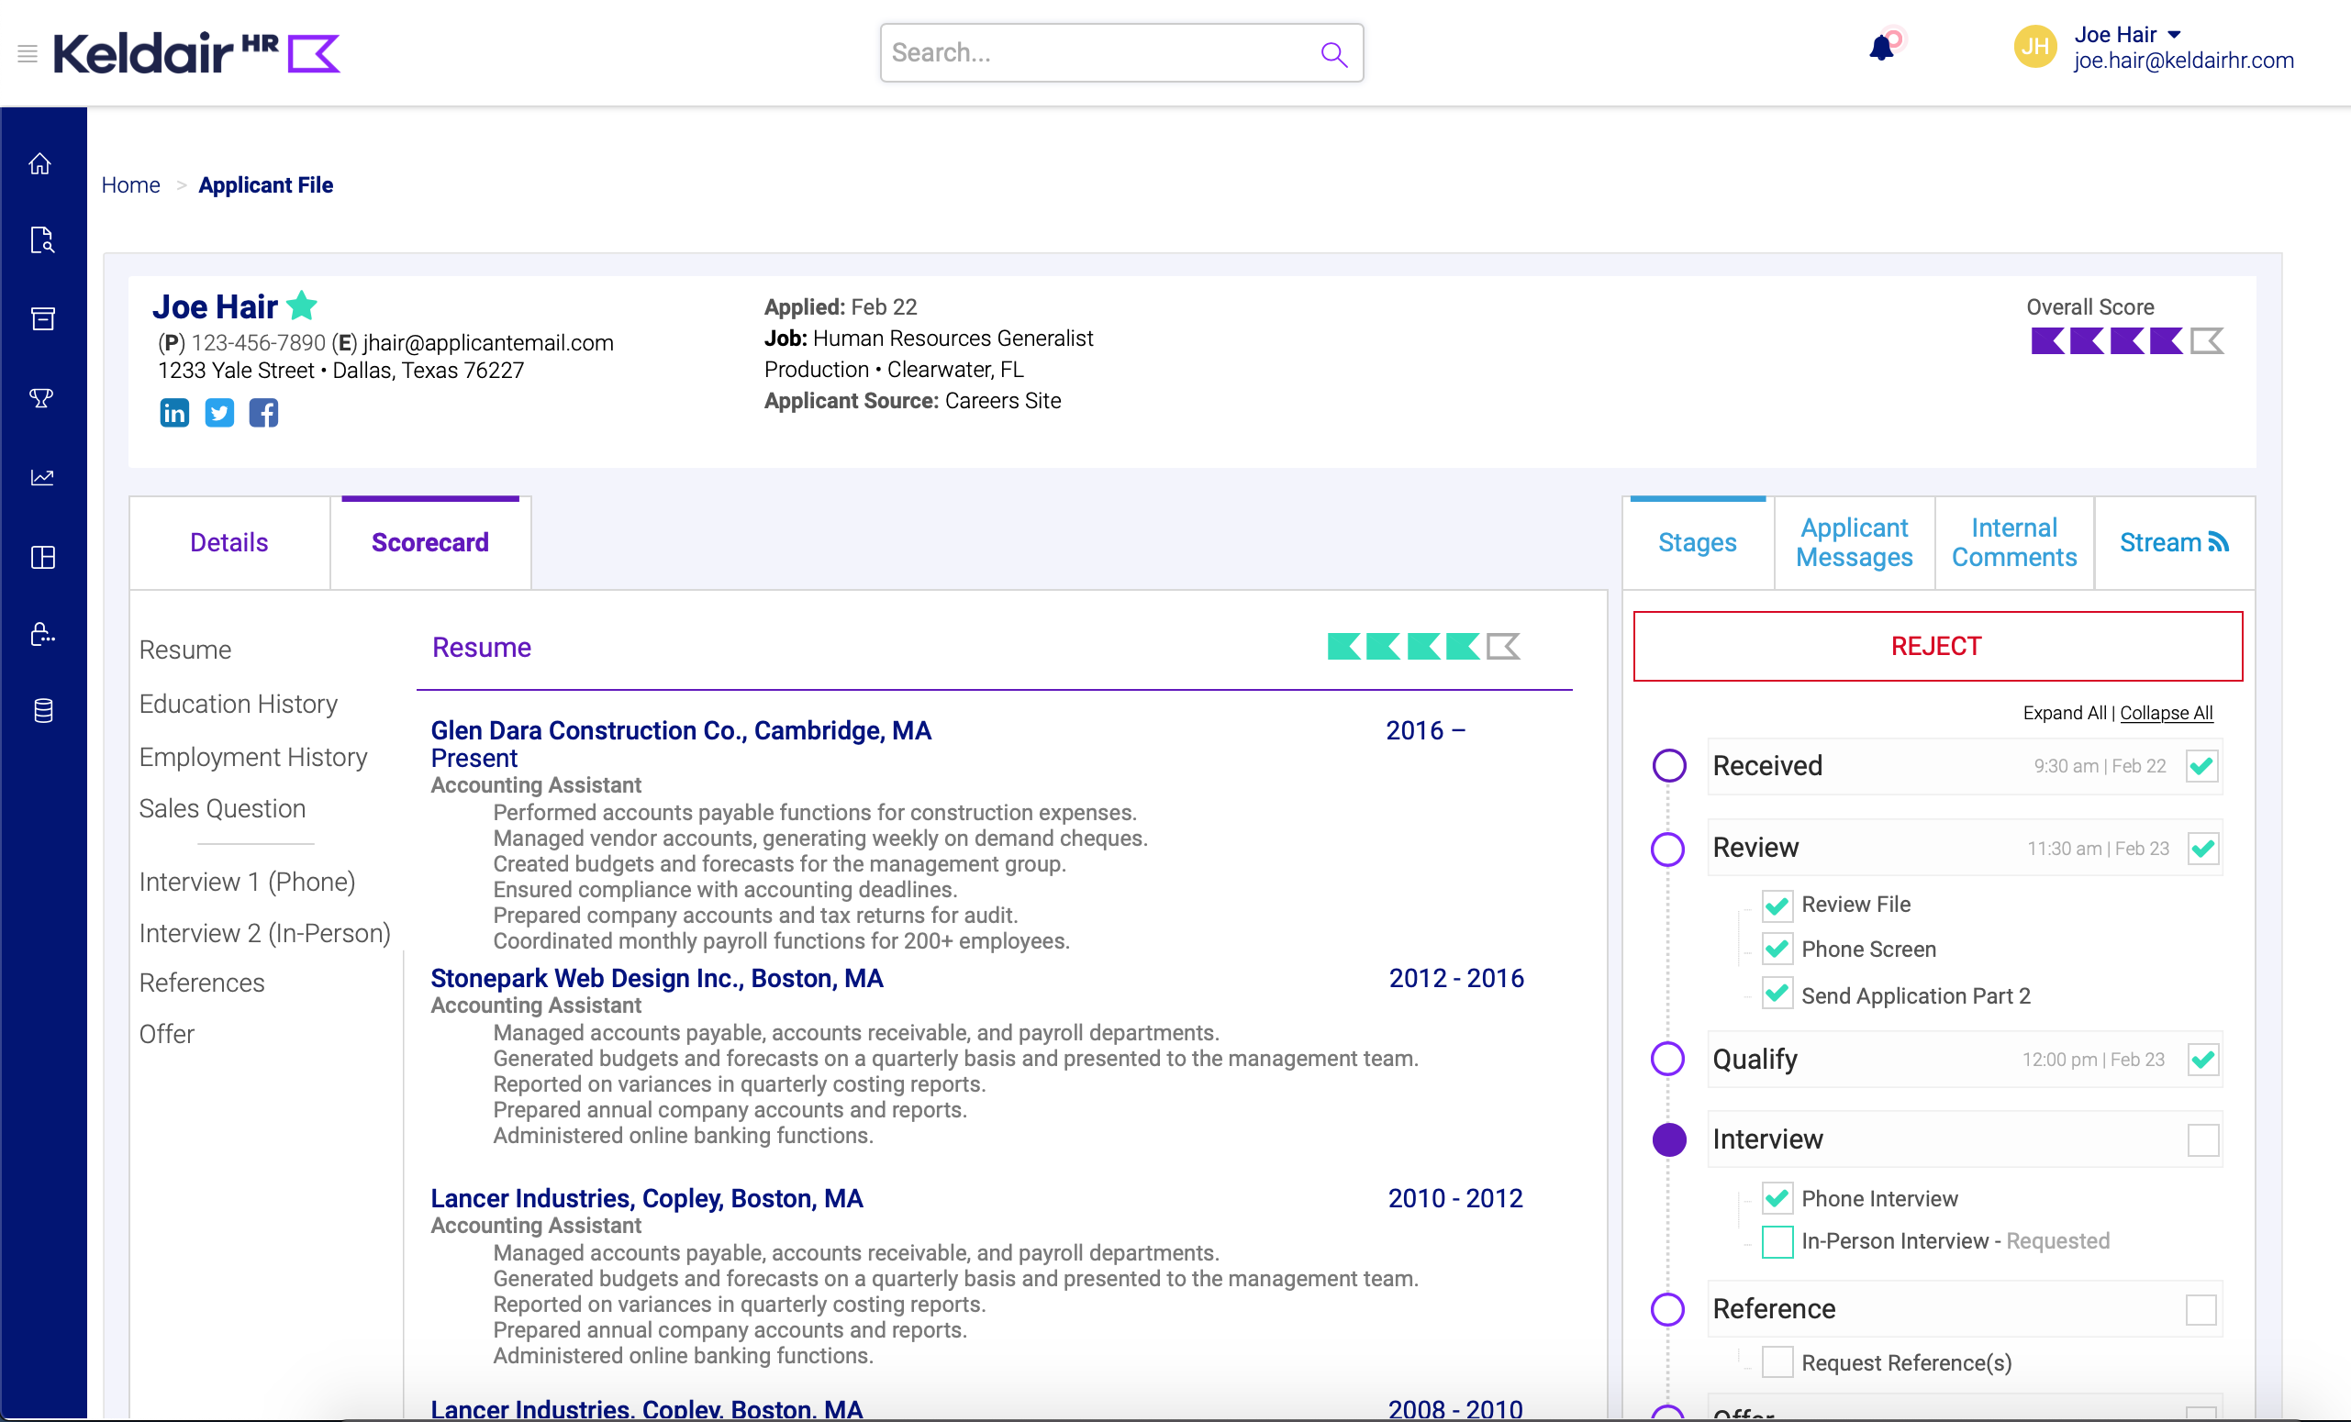This screenshot has height=1422, width=2351.
Task: Click the database icon in sidebar
Action: (43, 710)
